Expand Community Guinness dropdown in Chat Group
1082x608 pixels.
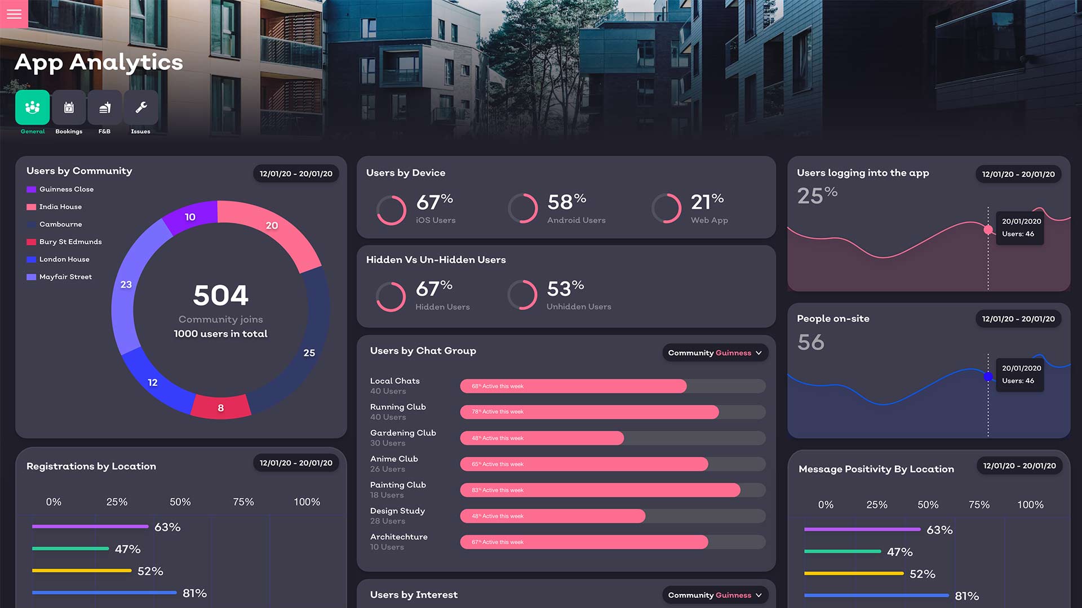point(715,353)
